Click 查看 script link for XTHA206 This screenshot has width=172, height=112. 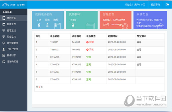click(139, 64)
